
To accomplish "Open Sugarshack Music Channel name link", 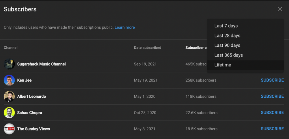I will (x=41, y=64).
